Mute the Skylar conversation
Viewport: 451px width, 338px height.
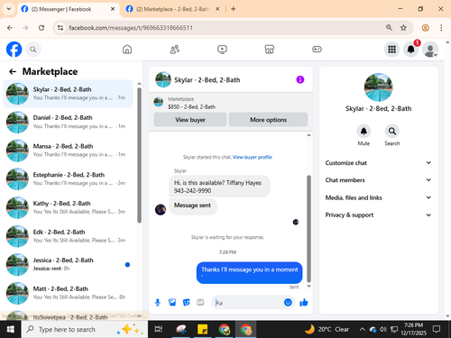pyautogui.click(x=364, y=132)
